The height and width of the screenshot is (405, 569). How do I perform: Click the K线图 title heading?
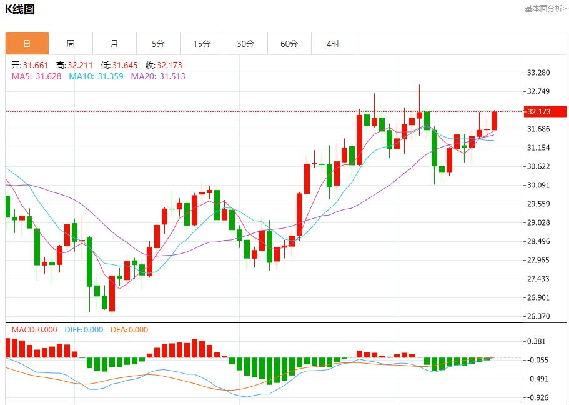[20, 9]
